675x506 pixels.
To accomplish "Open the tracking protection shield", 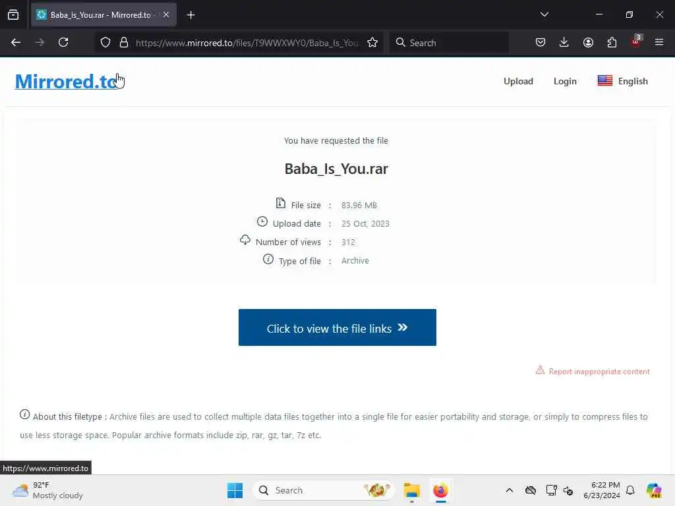I will click(105, 42).
